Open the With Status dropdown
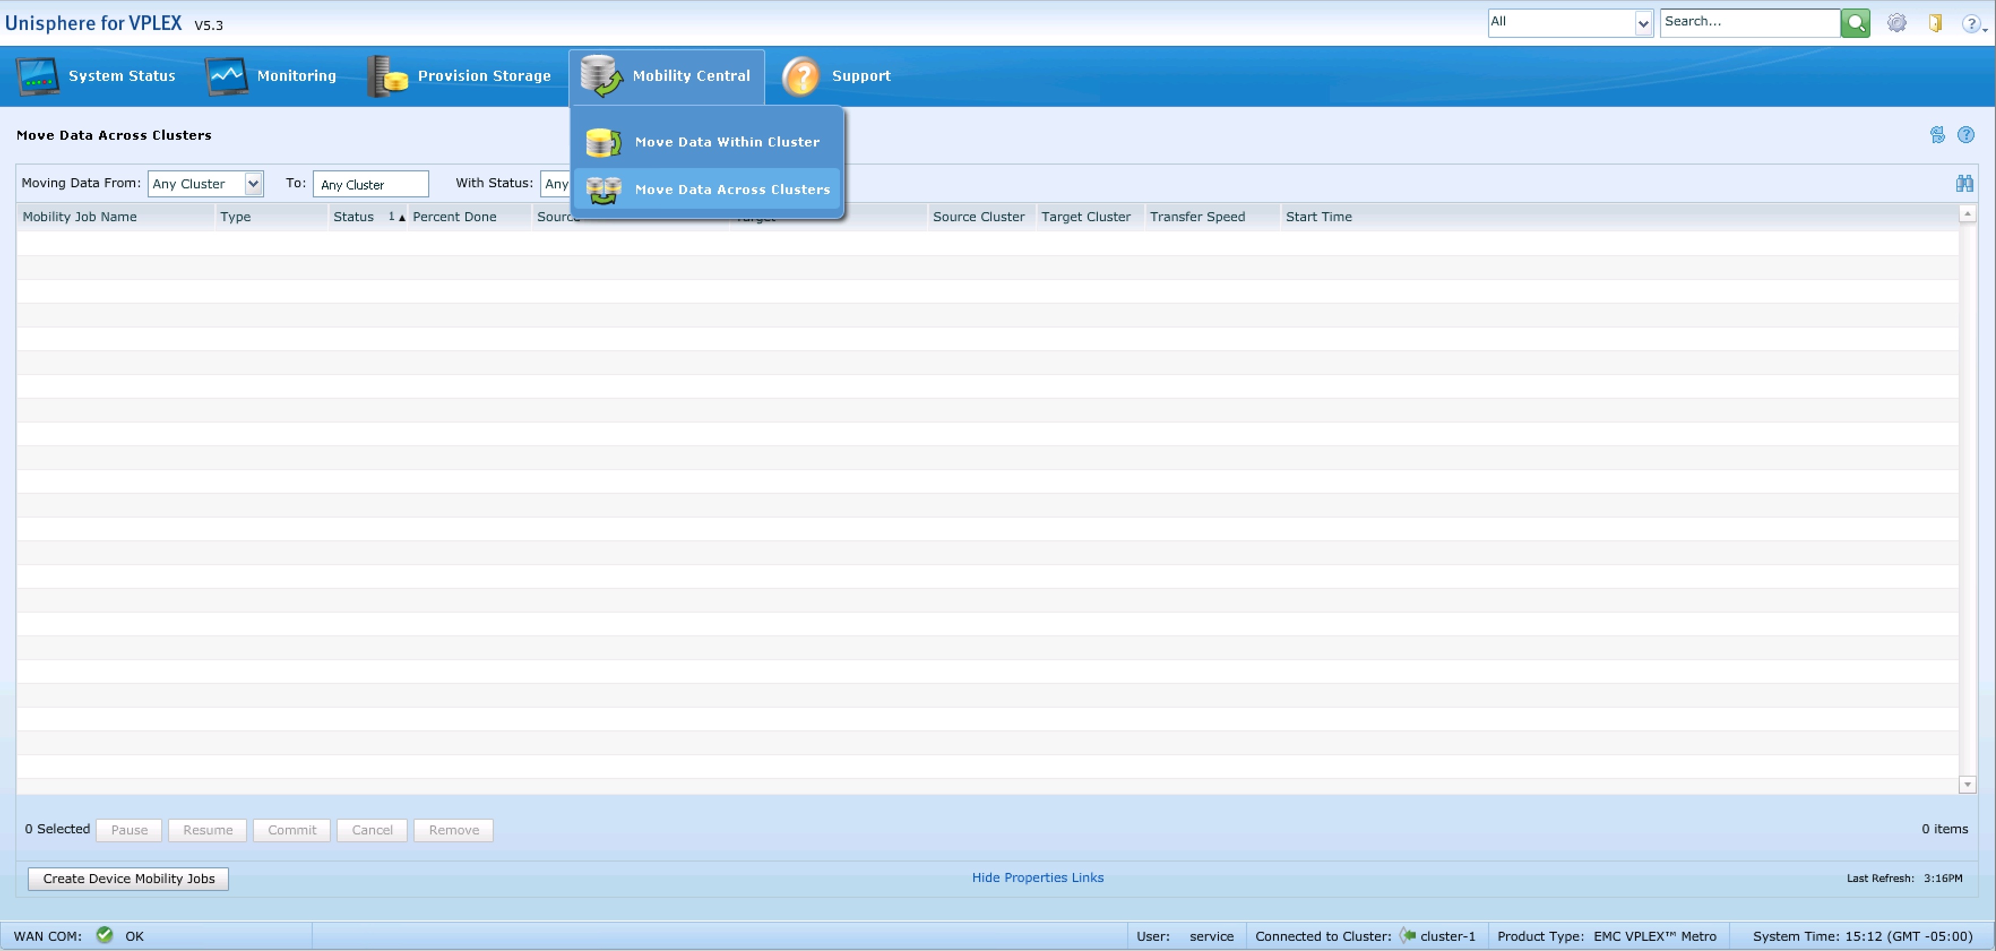This screenshot has width=1996, height=951. 555,184
